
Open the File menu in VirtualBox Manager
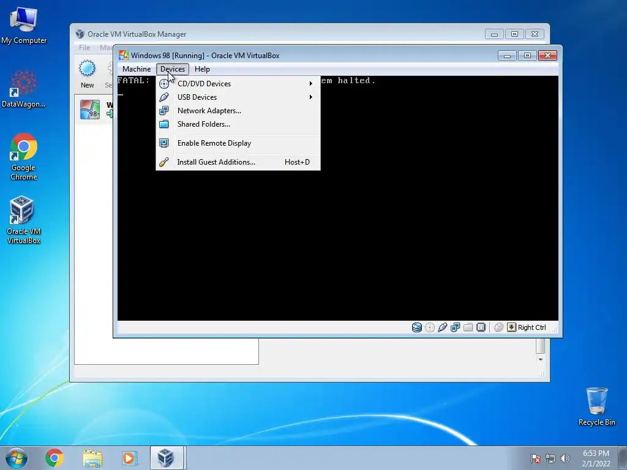click(84, 48)
